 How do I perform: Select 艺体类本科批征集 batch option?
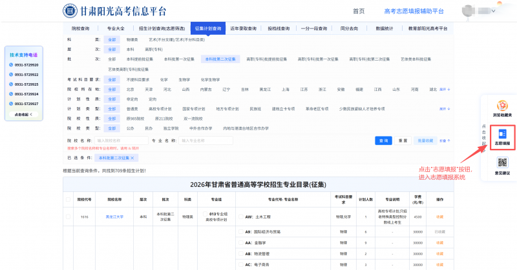[x=416, y=59]
